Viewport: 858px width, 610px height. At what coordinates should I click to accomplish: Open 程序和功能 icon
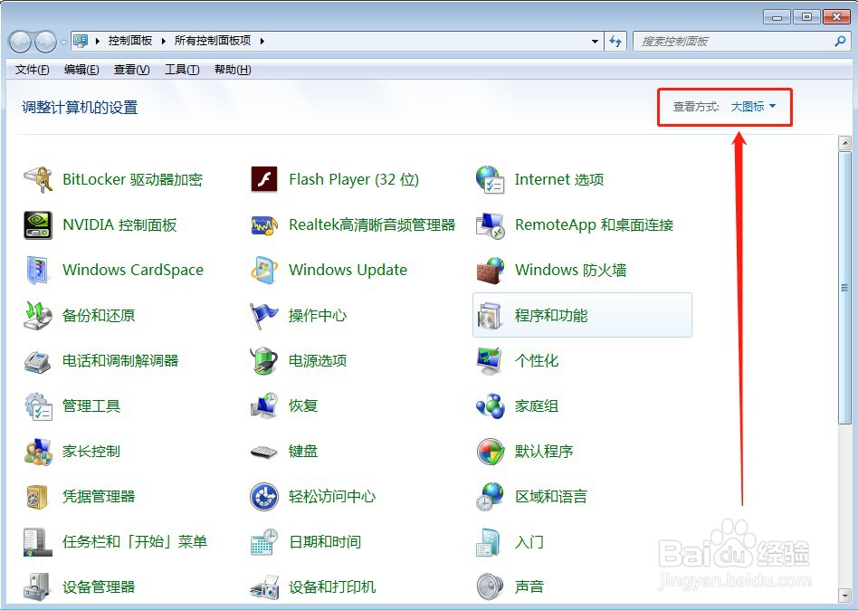pos(490,316)
